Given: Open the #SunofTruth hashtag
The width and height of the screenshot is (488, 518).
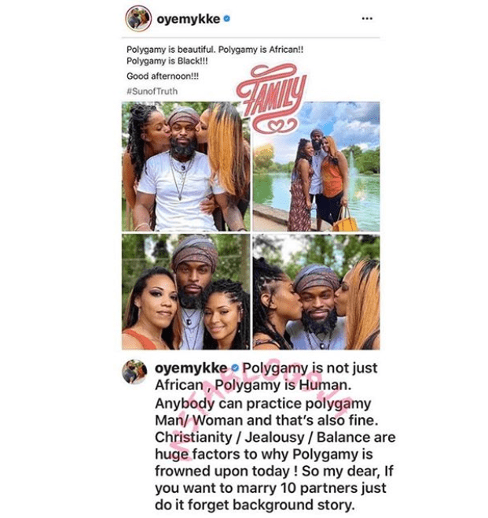Looking at the screenshot, I should tap(152, 91).
